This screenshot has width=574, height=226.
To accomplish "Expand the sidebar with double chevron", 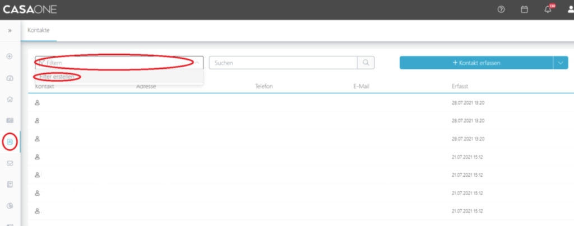I will 10,30.
